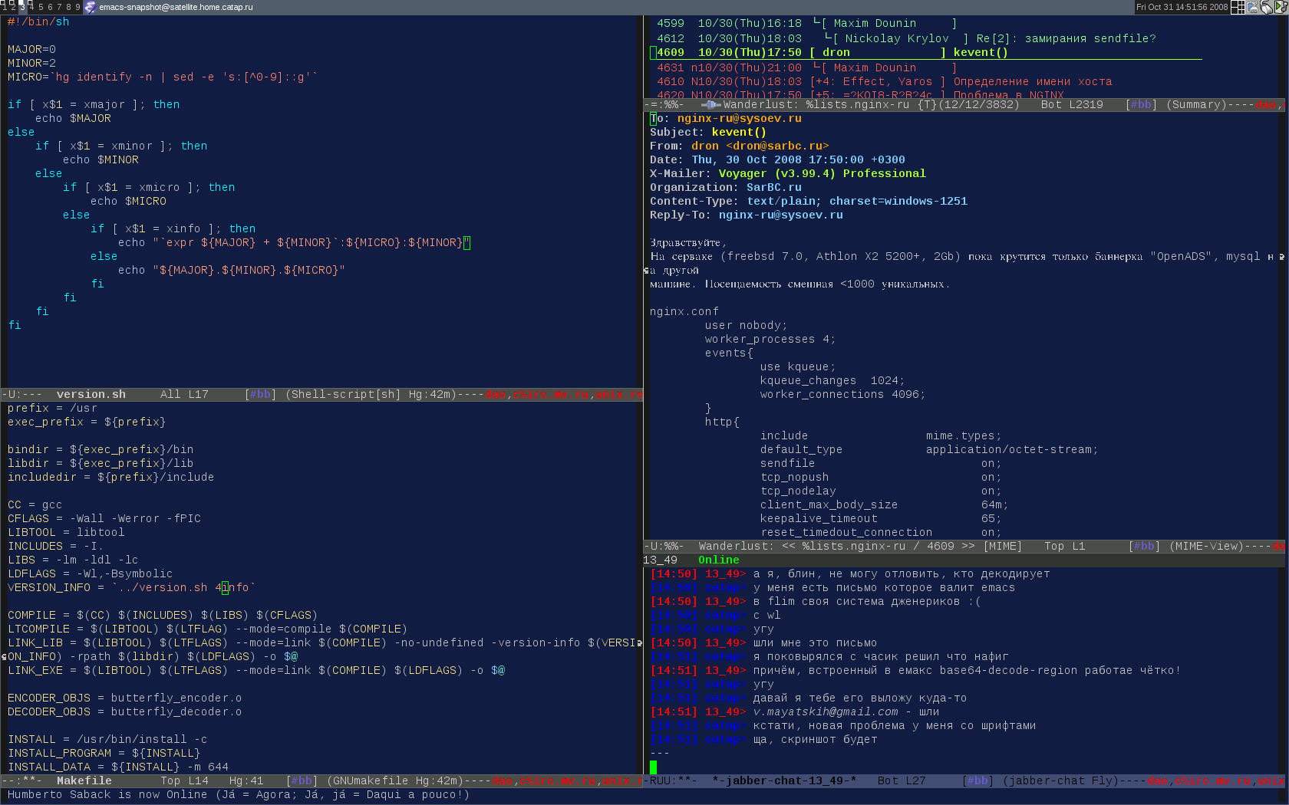
Task: Click the (jabber-chat Fly) mode indicator
Action: pyautogui.click(x=1061, y=780)
